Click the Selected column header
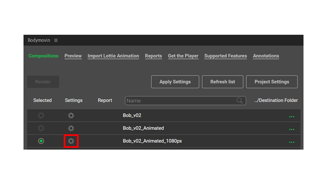 [x=43, y=100]
